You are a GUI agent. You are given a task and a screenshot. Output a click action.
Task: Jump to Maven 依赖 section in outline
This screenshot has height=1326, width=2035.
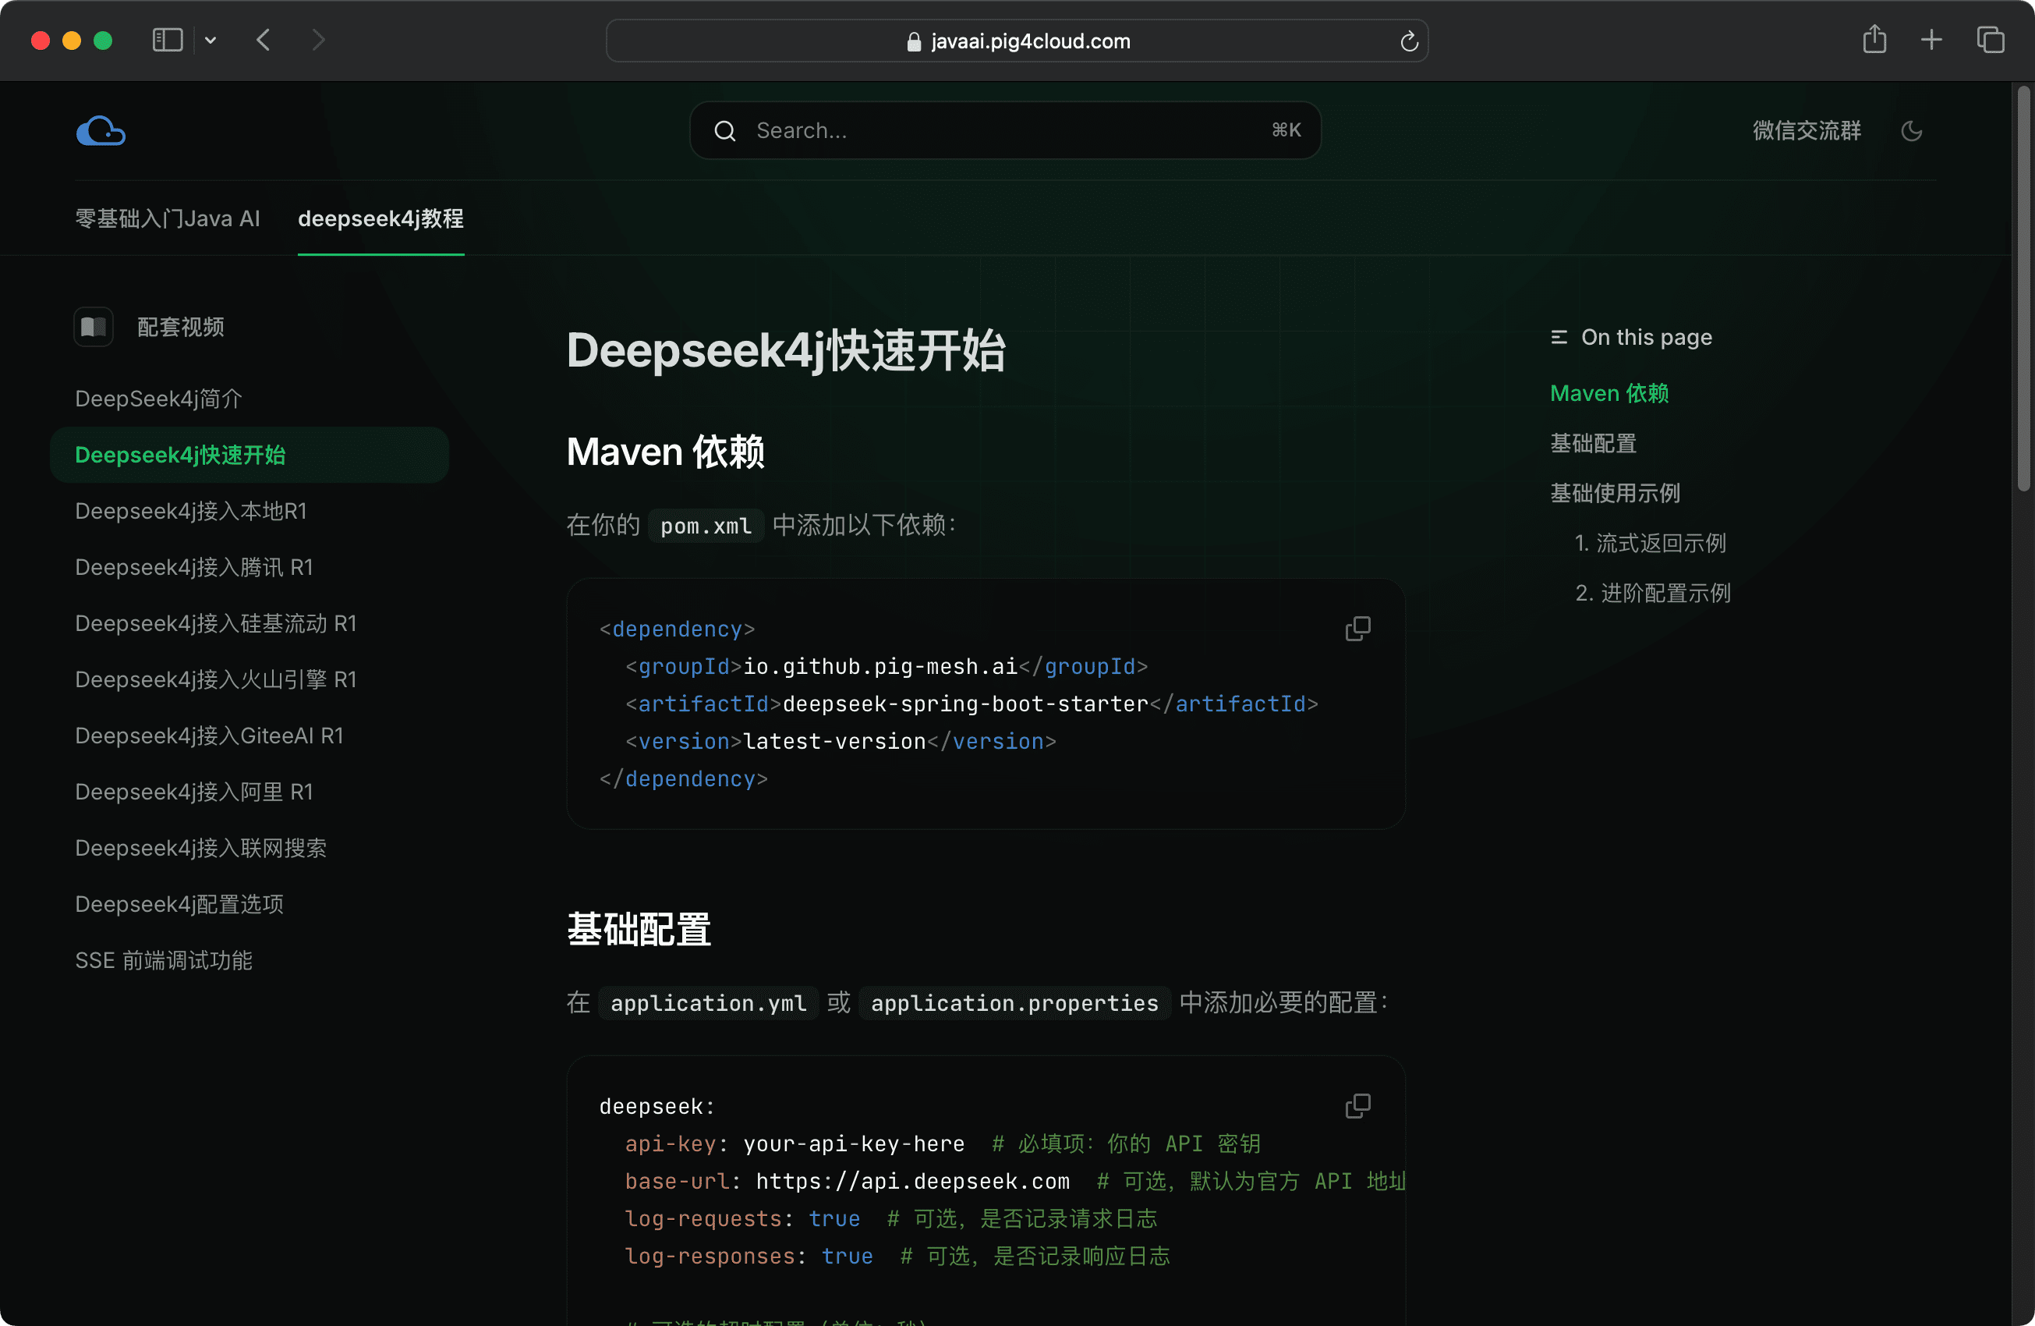1609,394
